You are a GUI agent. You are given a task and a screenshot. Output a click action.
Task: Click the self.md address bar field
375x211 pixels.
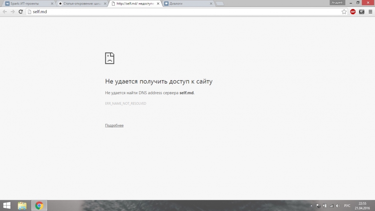tap(184, 12)
